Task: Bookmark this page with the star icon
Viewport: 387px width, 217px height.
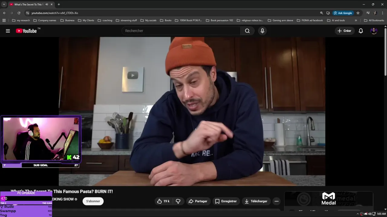Action: pyautogui.click(x=358, y=13)
